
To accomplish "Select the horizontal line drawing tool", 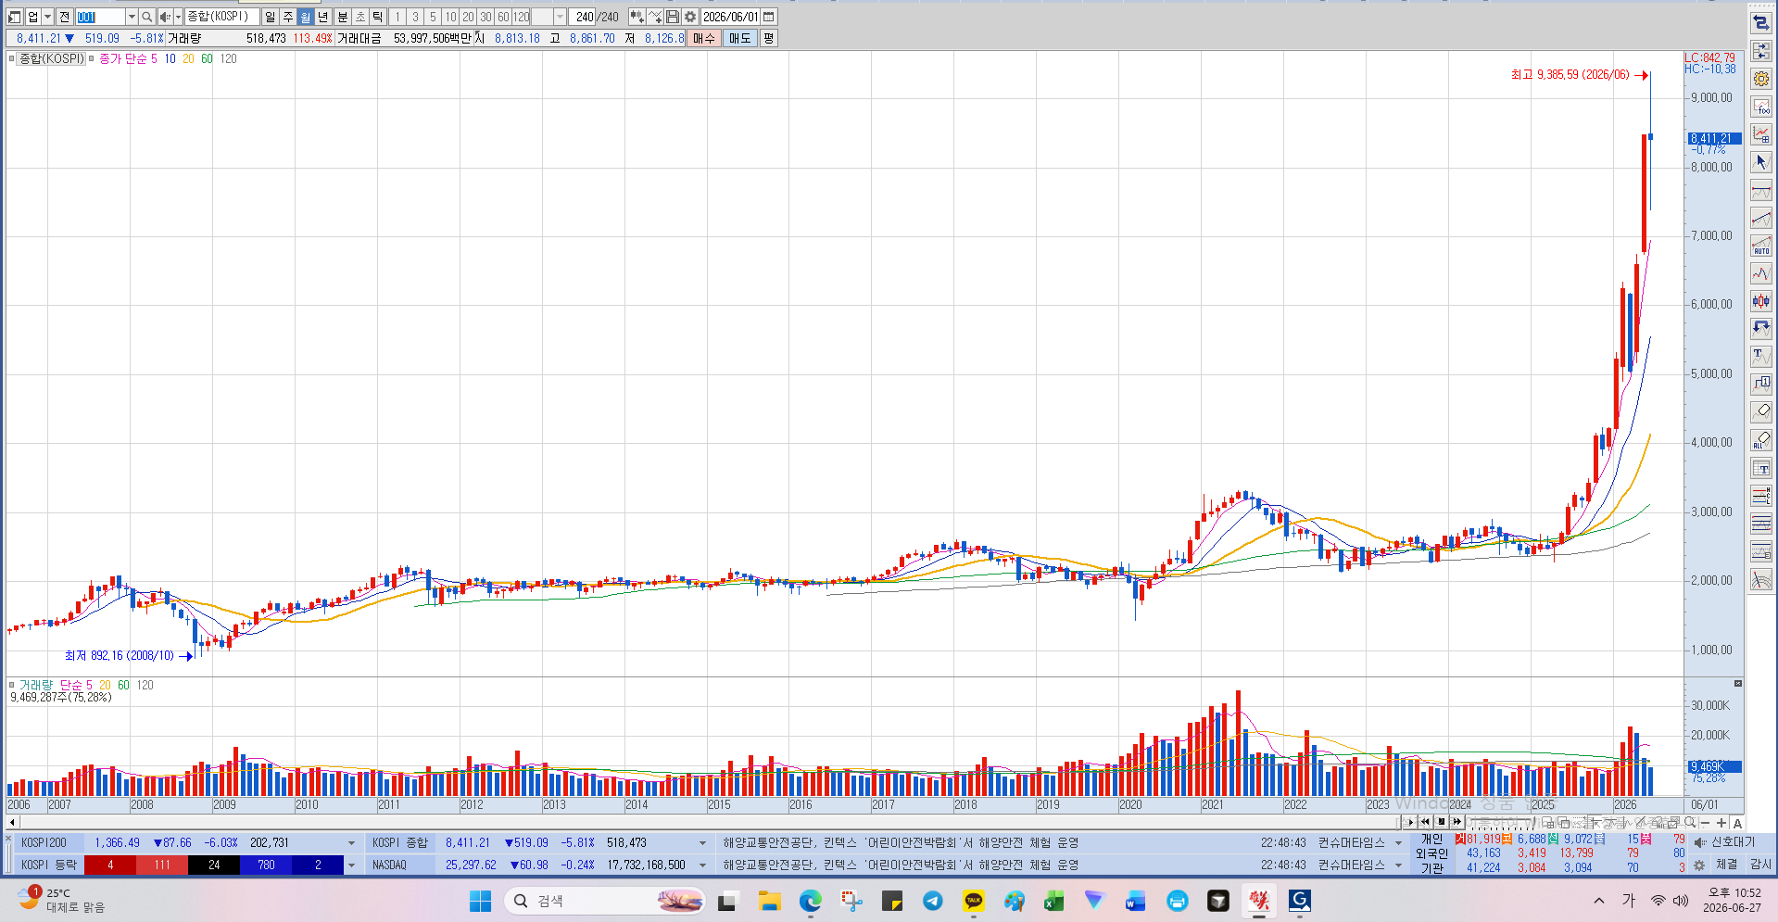I will (x=1761, y=190).
